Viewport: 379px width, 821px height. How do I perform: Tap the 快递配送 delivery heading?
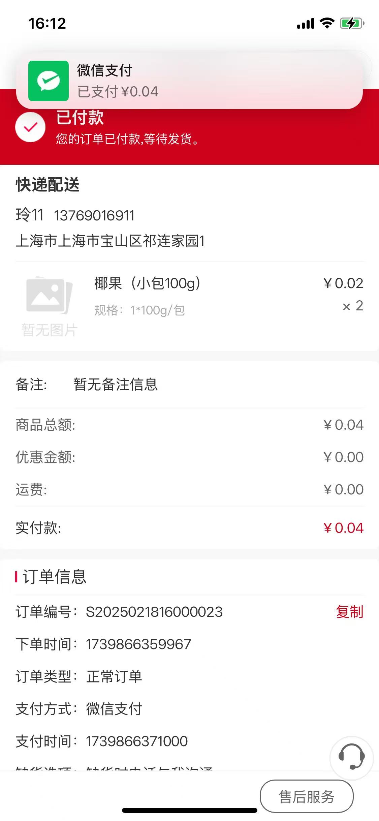click(48, 185)
